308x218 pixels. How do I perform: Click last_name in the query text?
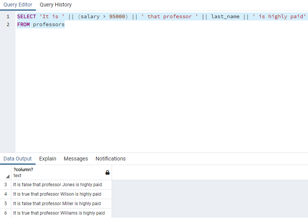(x=225, y=17)
